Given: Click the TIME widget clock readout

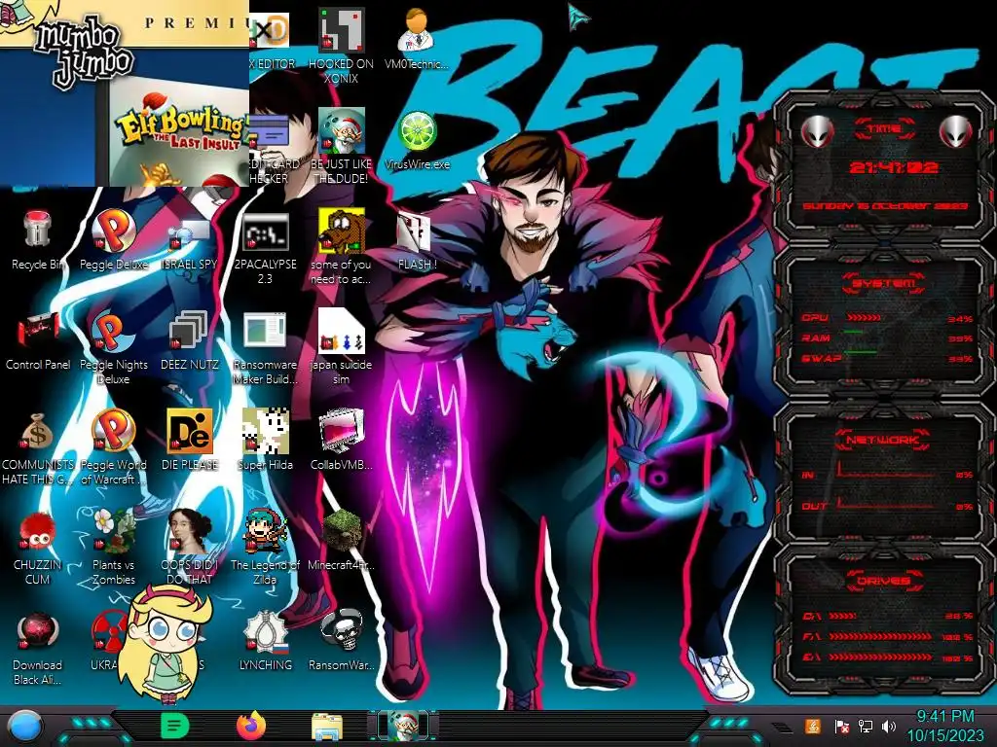Looking at the screenshot, I should pyautogui.click(x=894, y=167).
